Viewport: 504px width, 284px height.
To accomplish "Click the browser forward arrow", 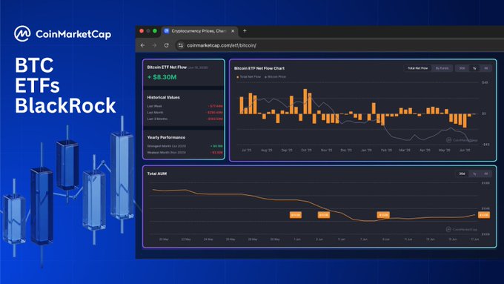I will click(x=154, y=45).
